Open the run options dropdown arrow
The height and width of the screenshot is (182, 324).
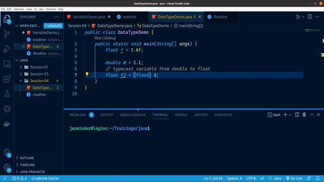(303, 17)
